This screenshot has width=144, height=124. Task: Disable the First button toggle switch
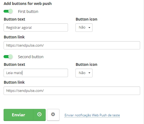8,11
